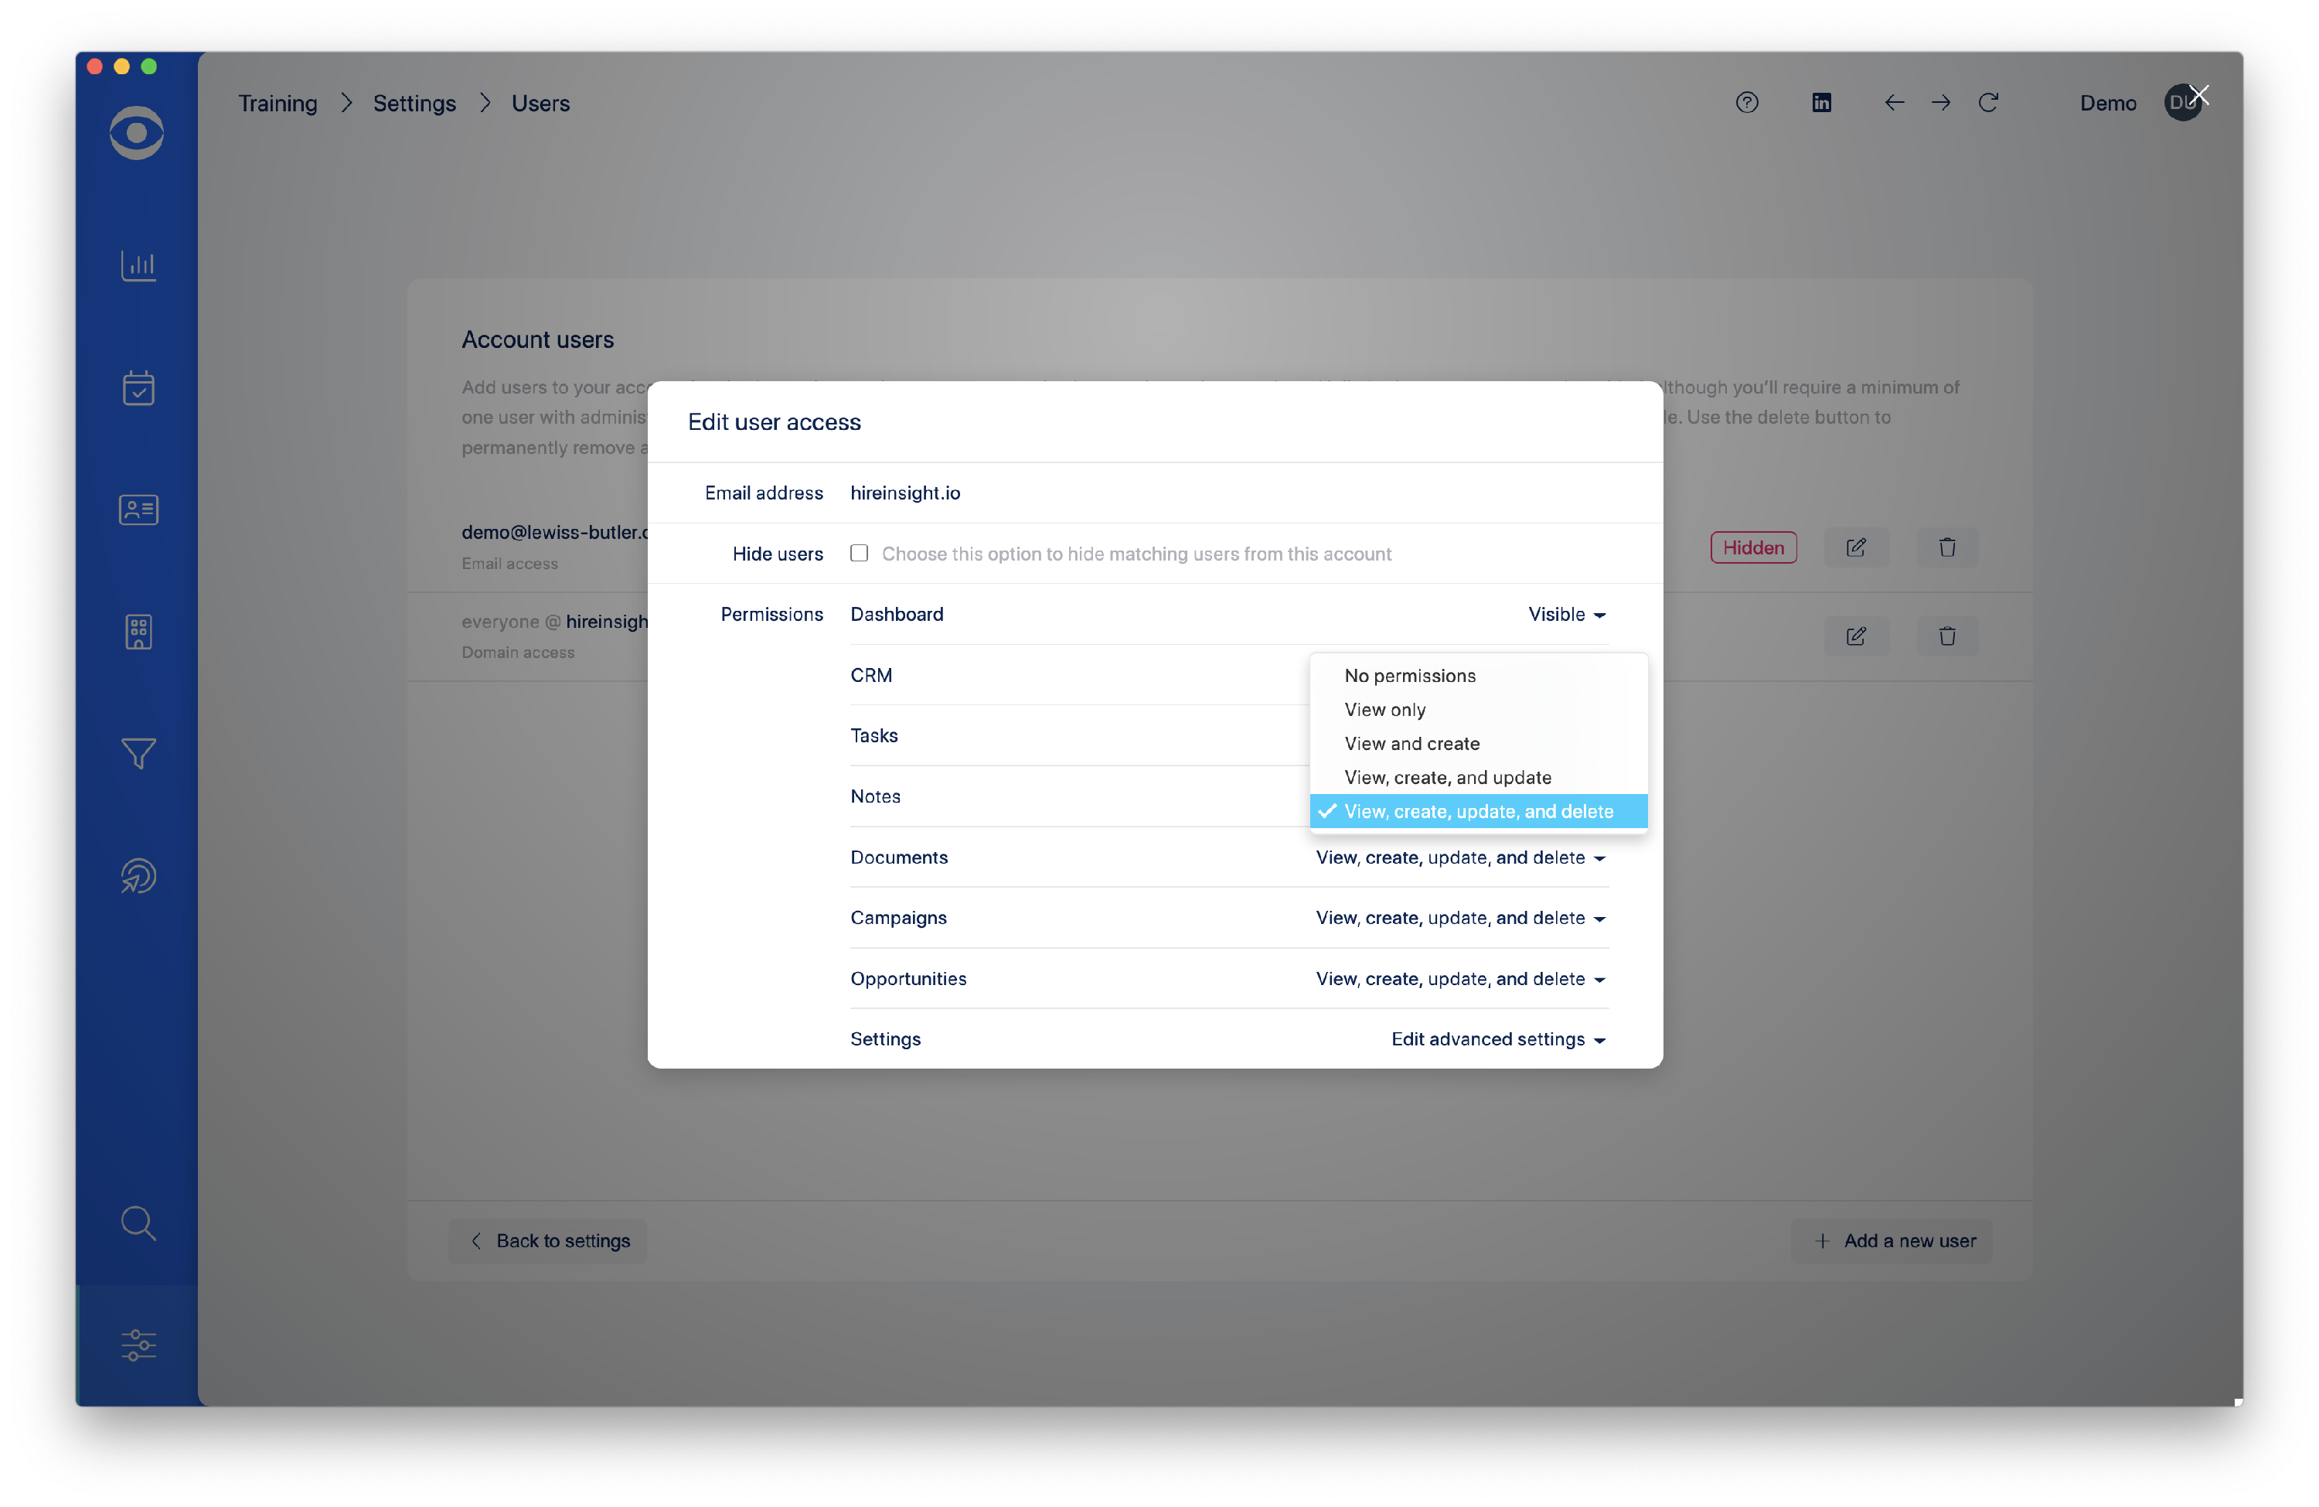2319x1507 pixels.
Task: Delete the everyone domain user via trash icon
Action: pyautogui.click(x=1946, y=636)
